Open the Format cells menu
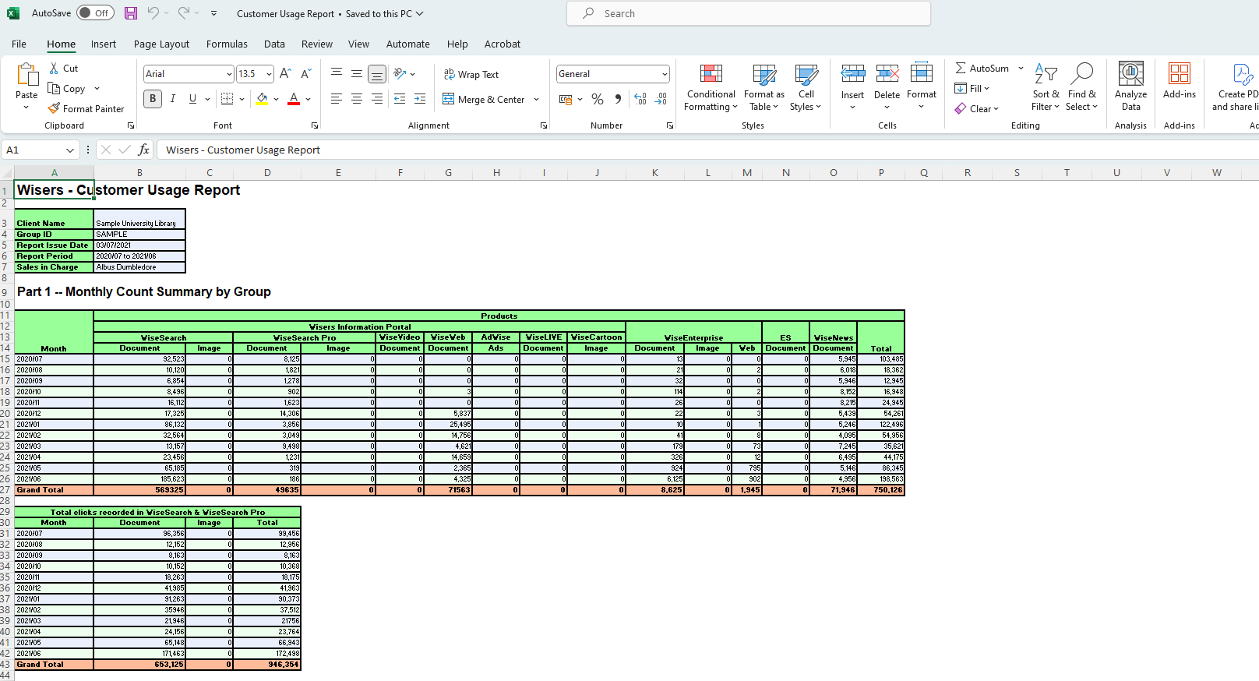Viewport: 1259px width, 681px height. [921, 86]
